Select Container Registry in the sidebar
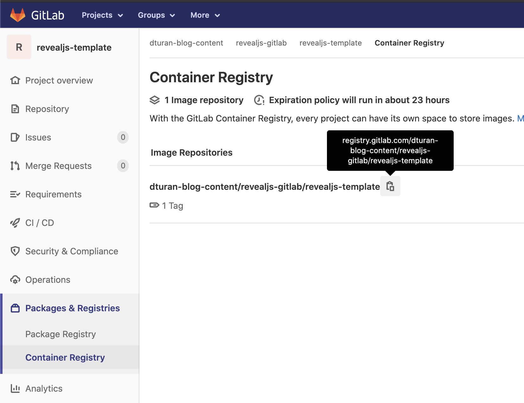The image size is (524, 403). click(65, 357)
